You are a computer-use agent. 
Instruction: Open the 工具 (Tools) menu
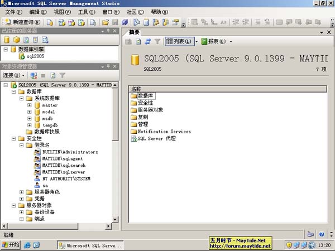pos(86,12)
